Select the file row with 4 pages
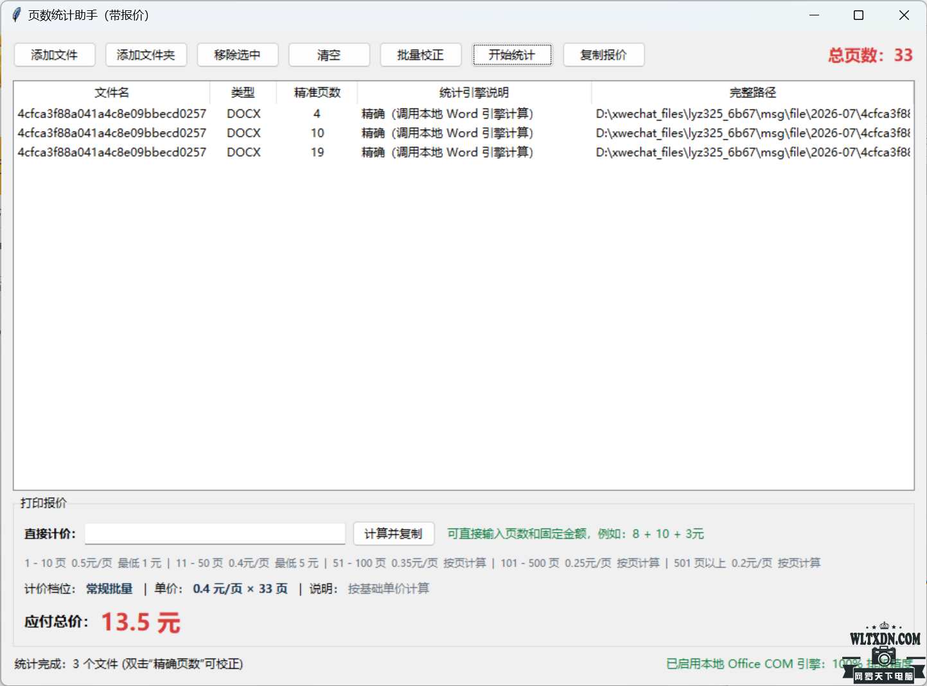Image resolution: width=927 pixels, height=686 pixels. [x=463, y=114]
